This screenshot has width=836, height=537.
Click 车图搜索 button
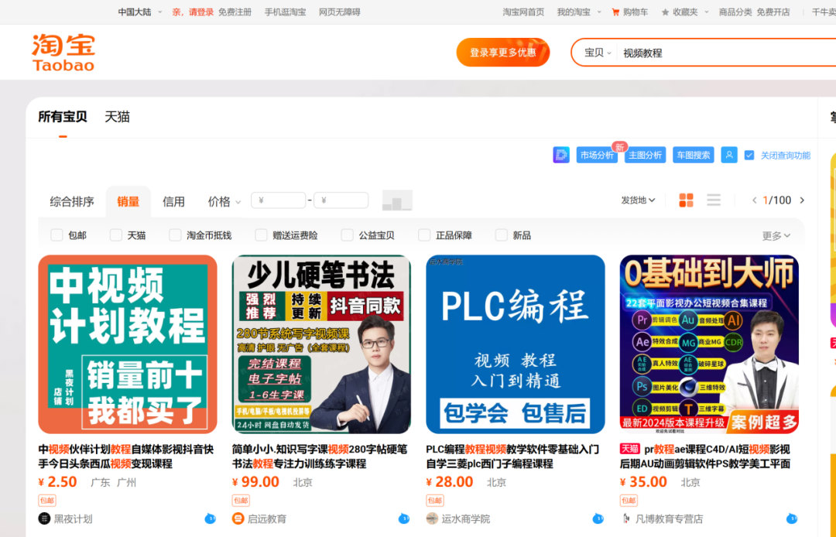(x=693, y=155)
